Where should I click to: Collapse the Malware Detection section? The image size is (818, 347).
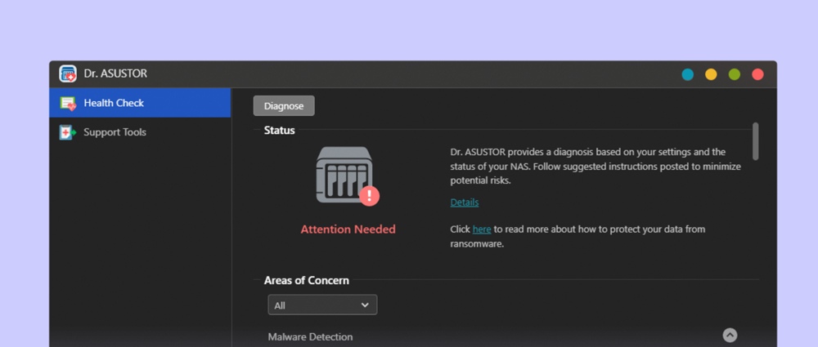(x=730, y=335)
